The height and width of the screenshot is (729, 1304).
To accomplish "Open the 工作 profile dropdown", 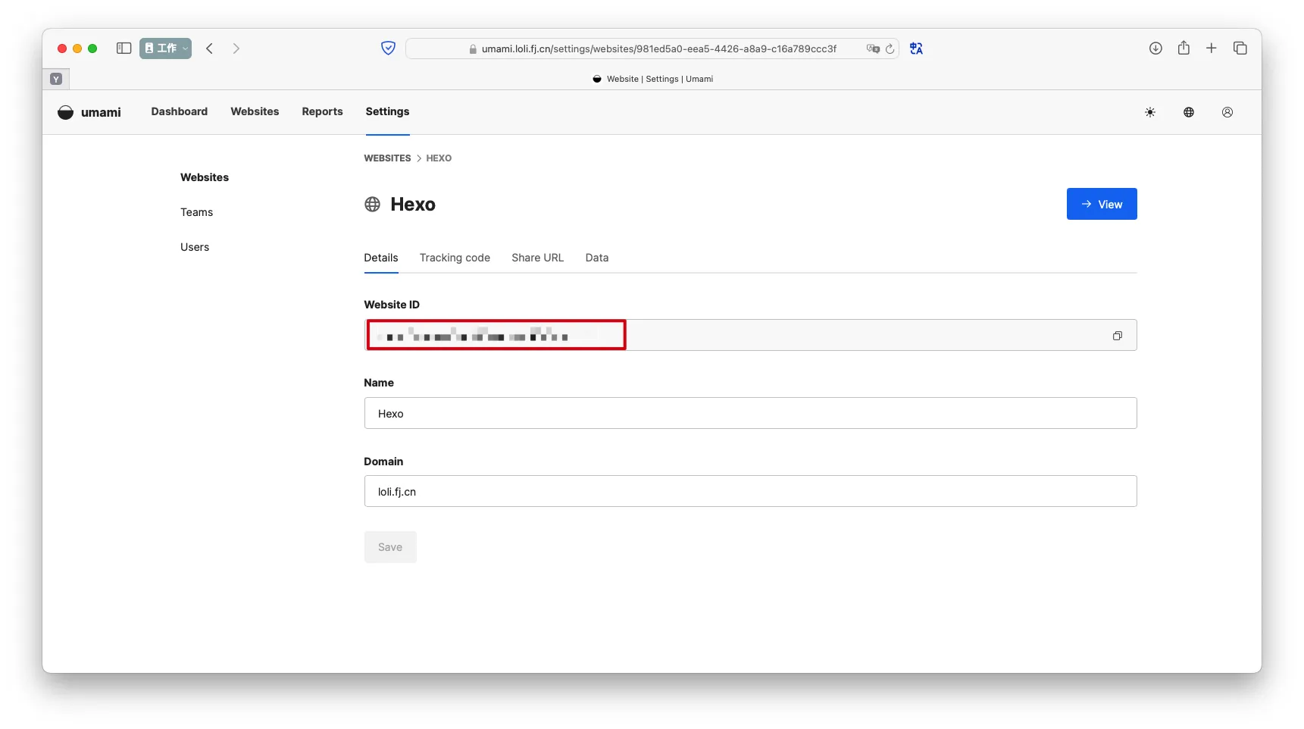I will [165, 48].
